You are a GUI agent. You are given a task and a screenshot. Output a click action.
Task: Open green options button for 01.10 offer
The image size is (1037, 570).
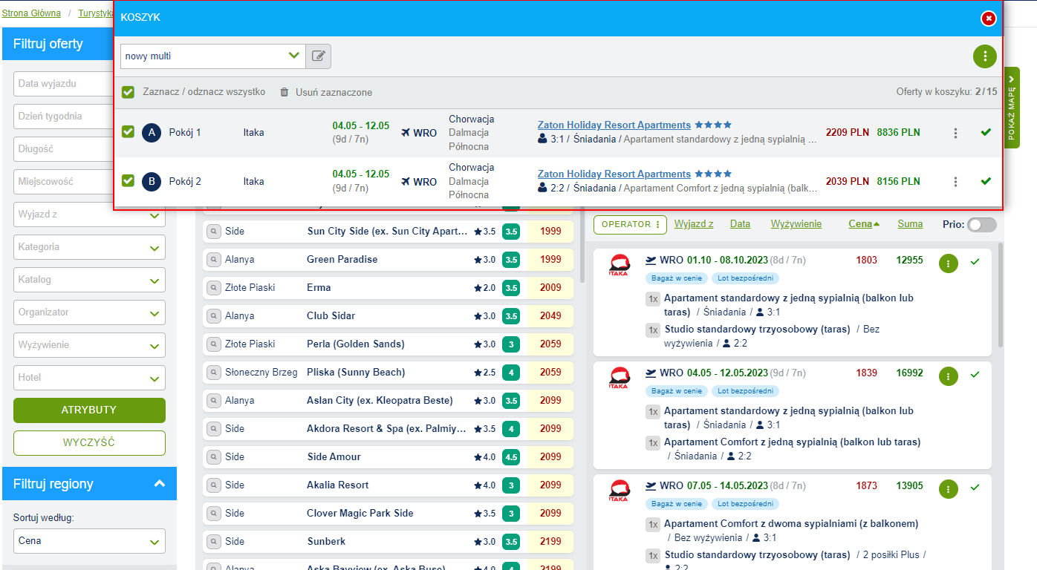tap(948, 263)
